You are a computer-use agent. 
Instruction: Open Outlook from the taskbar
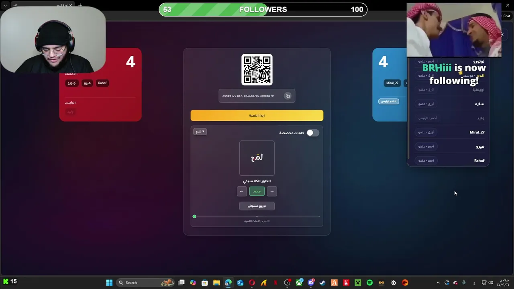[x=240, y=283]
